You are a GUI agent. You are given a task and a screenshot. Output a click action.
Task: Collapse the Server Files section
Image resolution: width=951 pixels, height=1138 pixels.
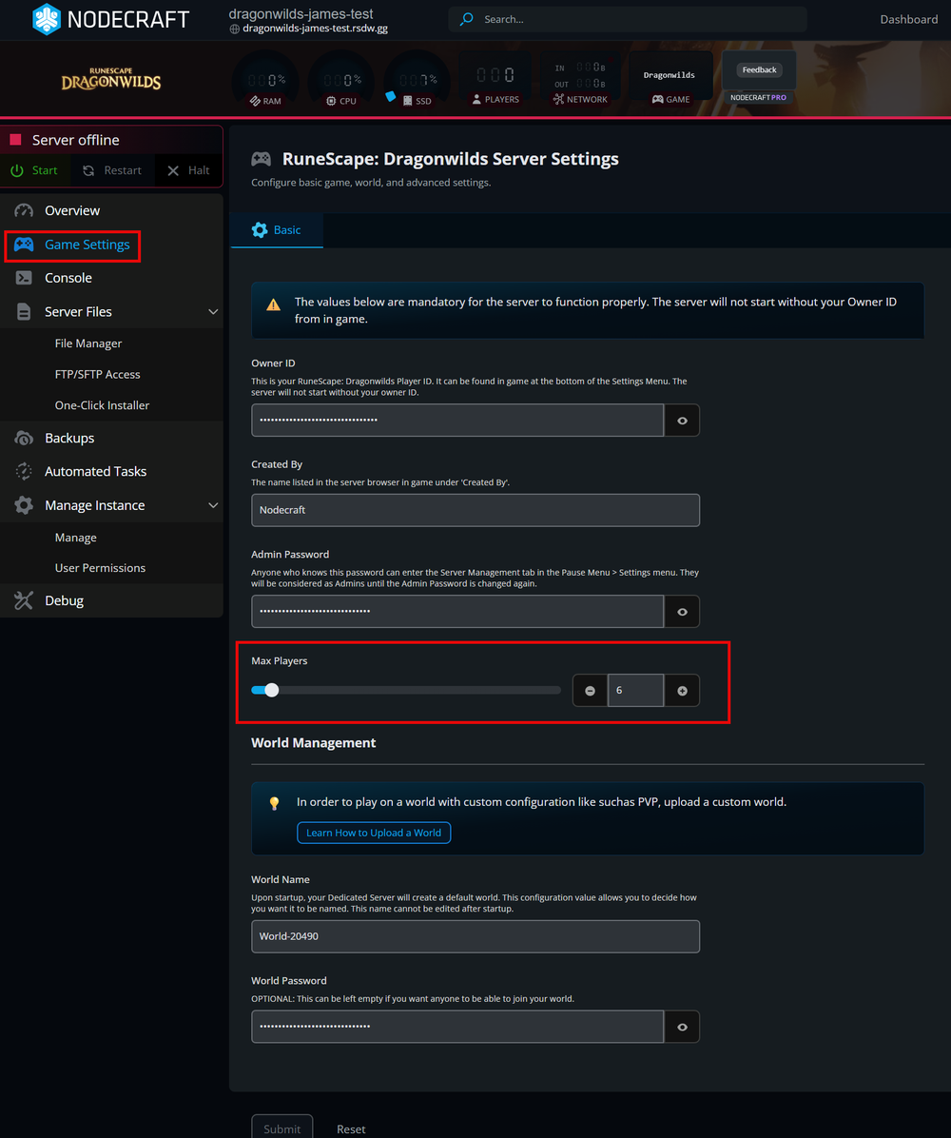tap(213, 311)
